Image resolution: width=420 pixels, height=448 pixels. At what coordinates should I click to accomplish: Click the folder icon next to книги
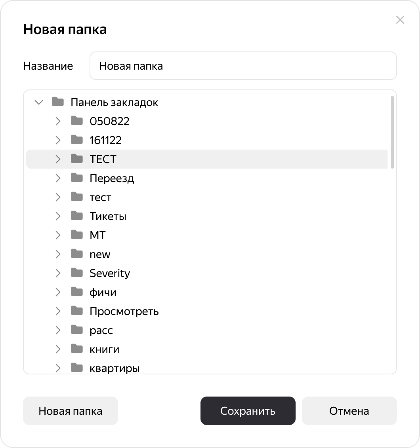[77, 349]
